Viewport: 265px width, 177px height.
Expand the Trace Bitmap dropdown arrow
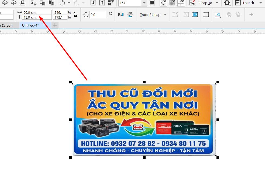(x=165, y=15)
